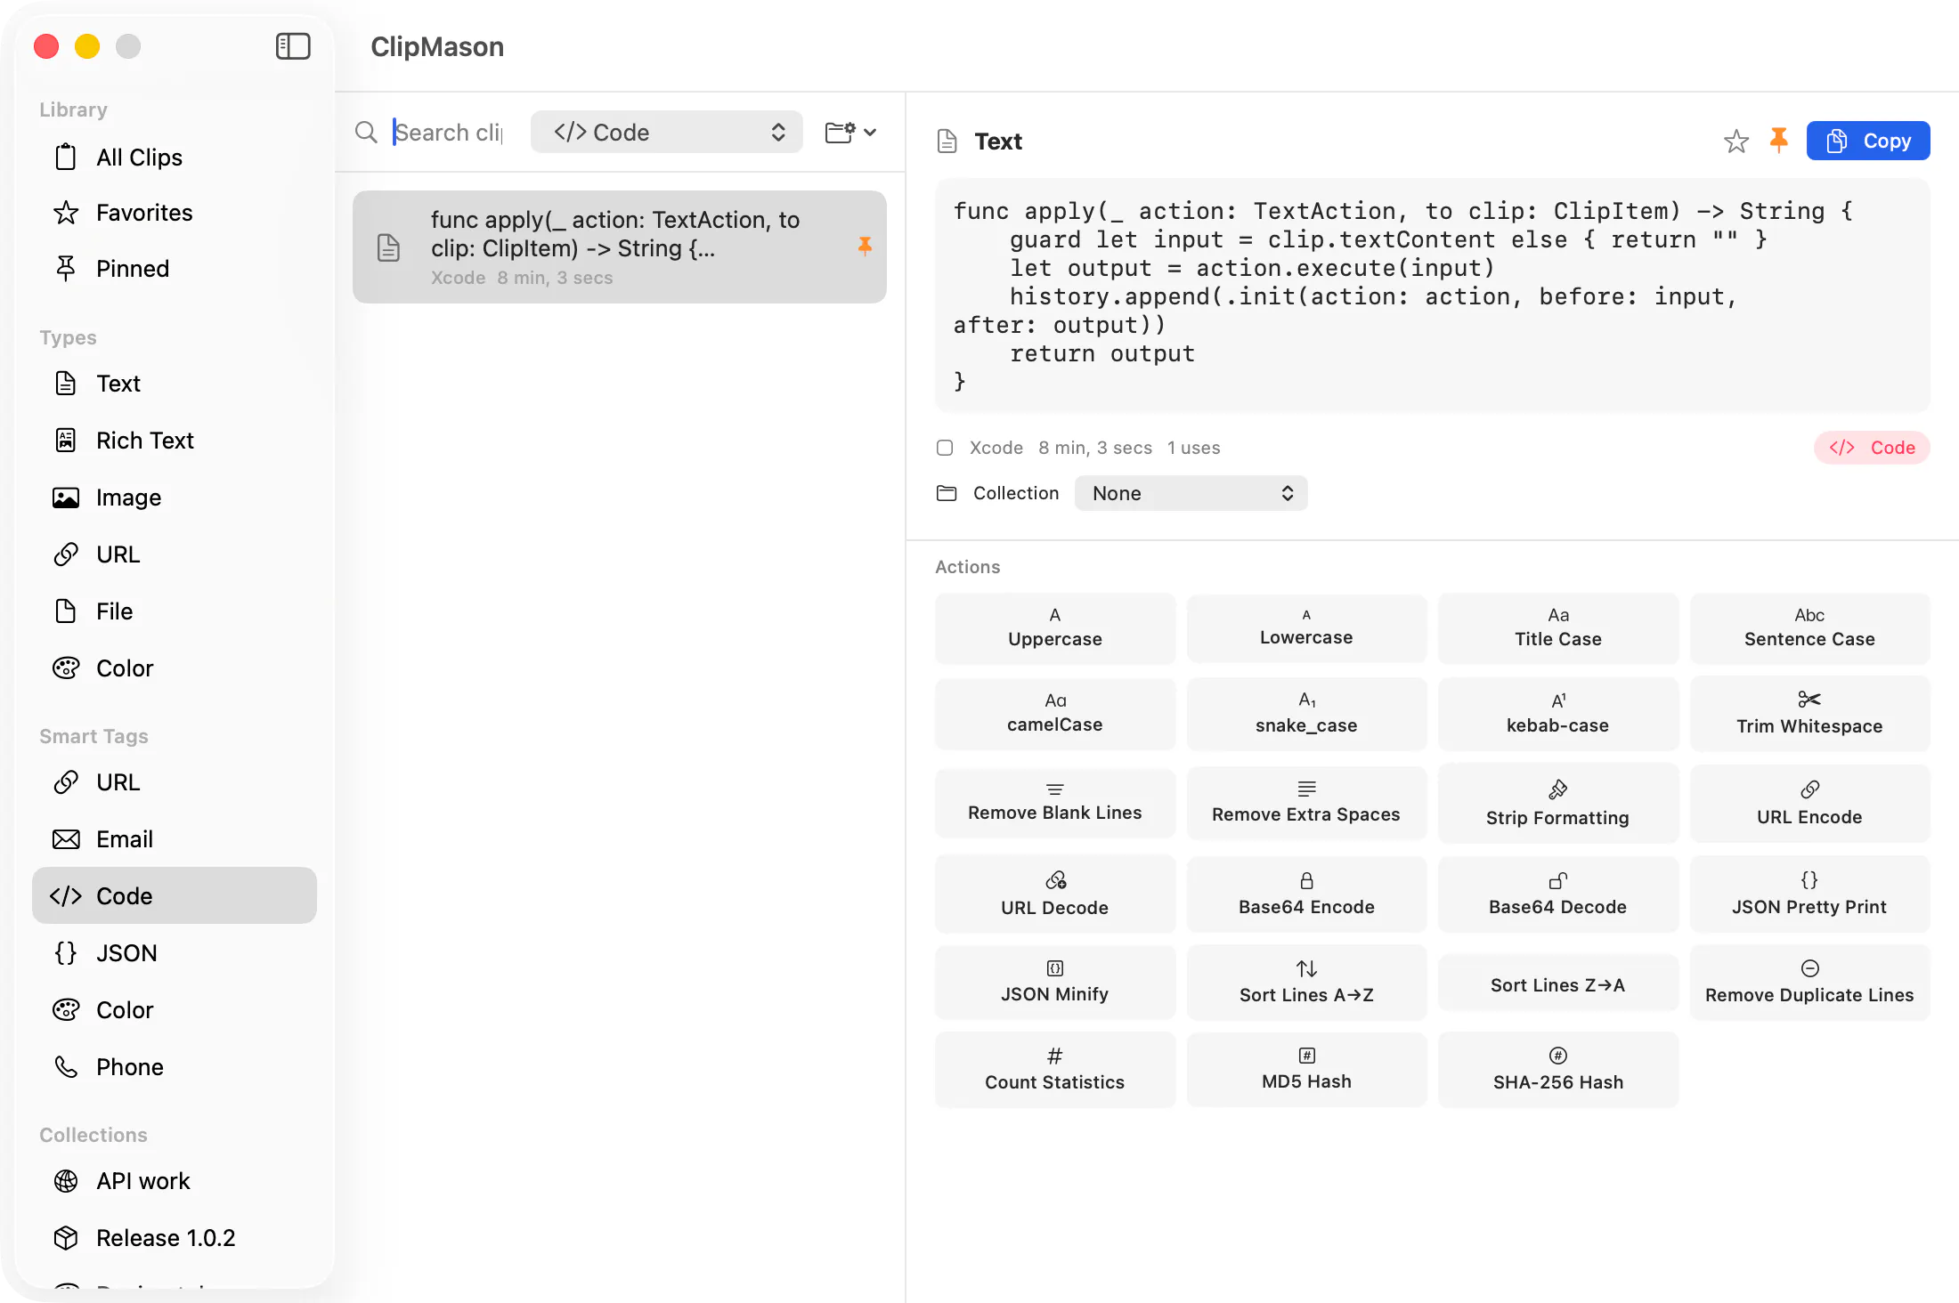Open the folder settings menu icon

pyautogui.click(x=850, y=133)
